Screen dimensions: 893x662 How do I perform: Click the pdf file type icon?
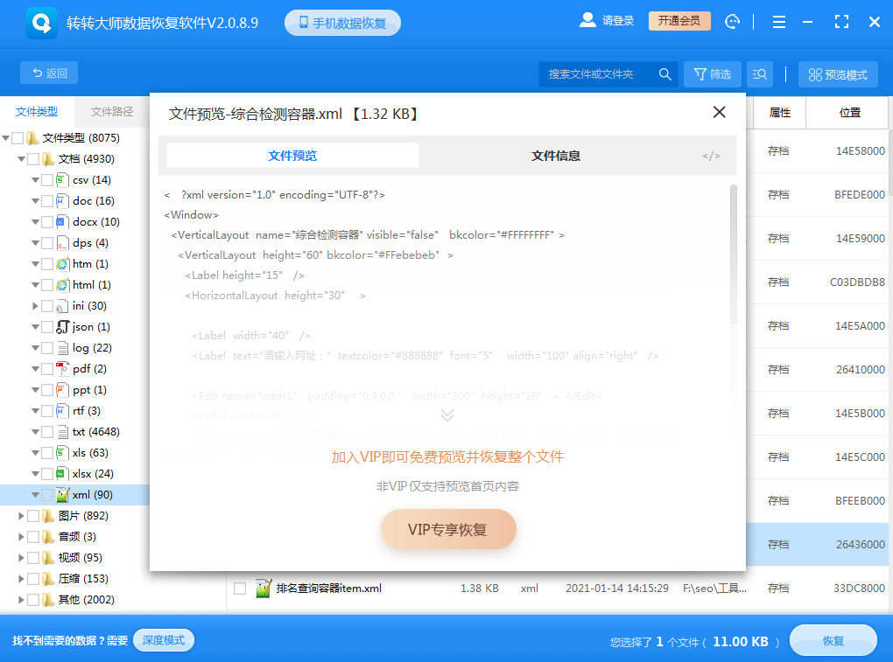(x=62, y=369)
